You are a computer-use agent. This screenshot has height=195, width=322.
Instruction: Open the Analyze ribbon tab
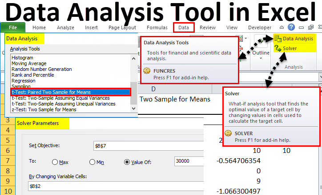[65, 27]
